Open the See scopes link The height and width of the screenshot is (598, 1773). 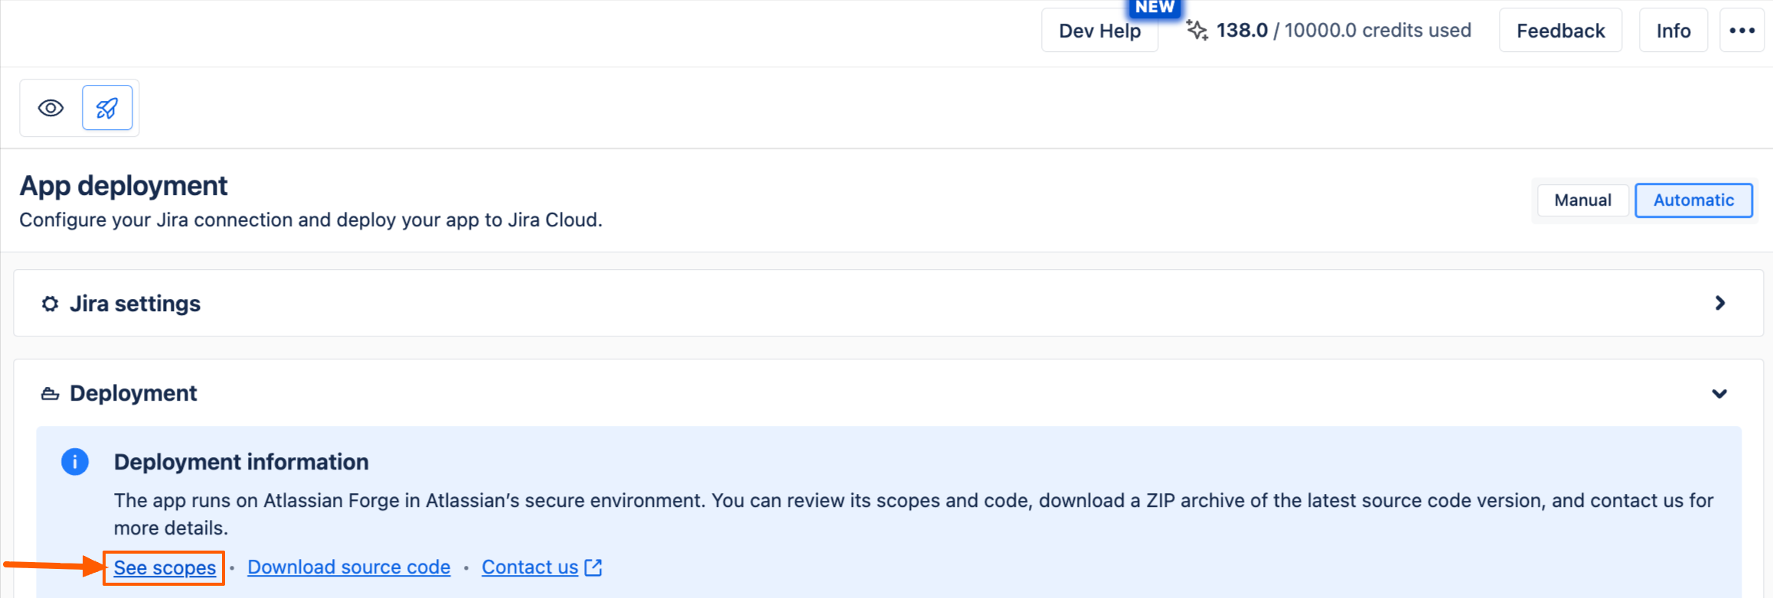(165, 567)
